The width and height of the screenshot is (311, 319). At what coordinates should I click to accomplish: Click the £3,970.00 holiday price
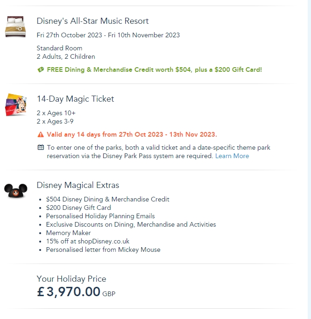[x=69, y=292]
